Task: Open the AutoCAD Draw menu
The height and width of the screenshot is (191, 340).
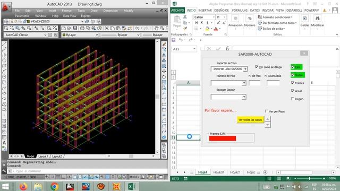Action: point(94,11)
